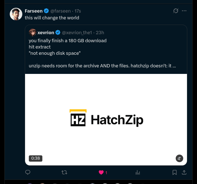
Task: Click xevrion's anime avatar
Action: [33, 32]
